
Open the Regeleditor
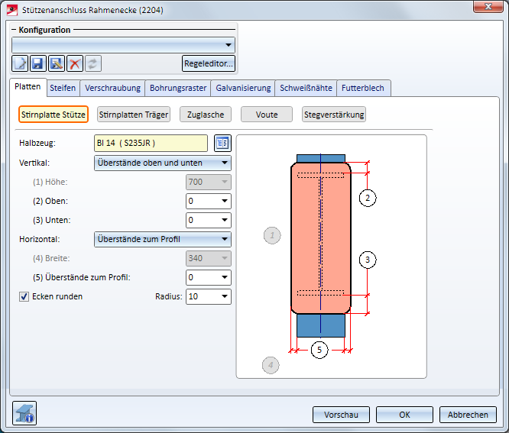click(x=209, y=63)
